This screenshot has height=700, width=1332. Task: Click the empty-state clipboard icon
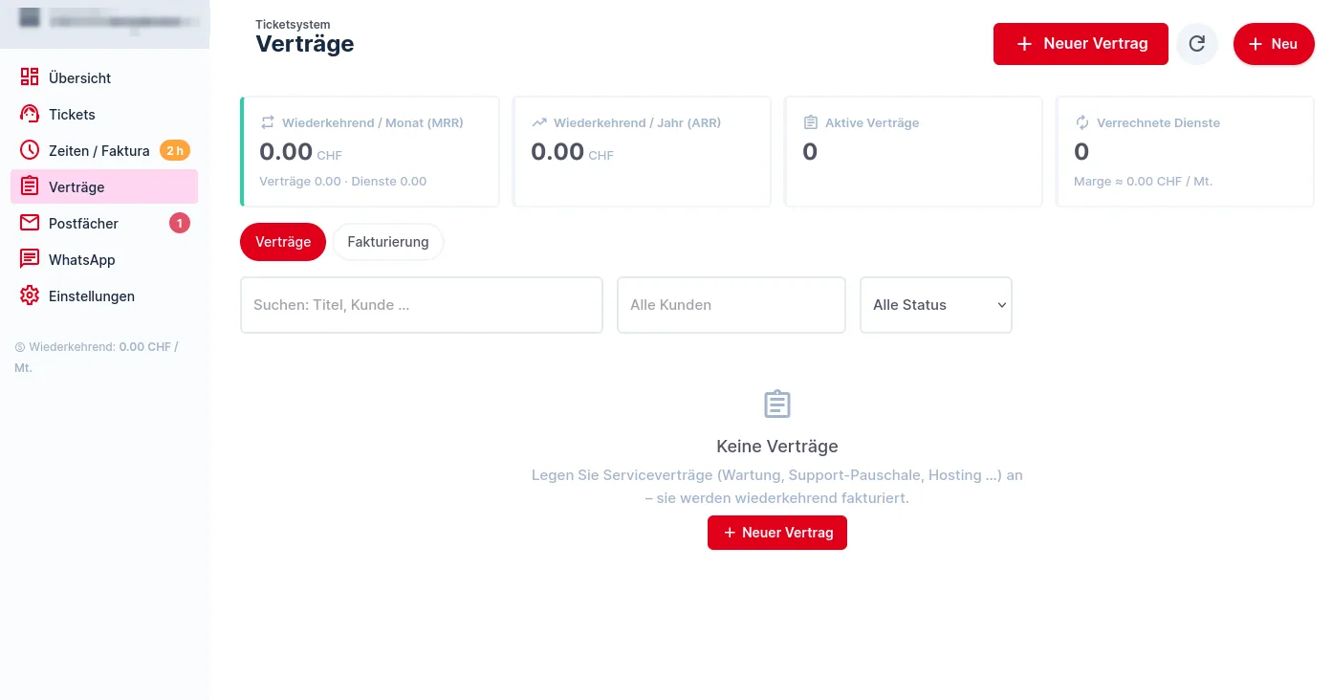[x=777, y=404]
